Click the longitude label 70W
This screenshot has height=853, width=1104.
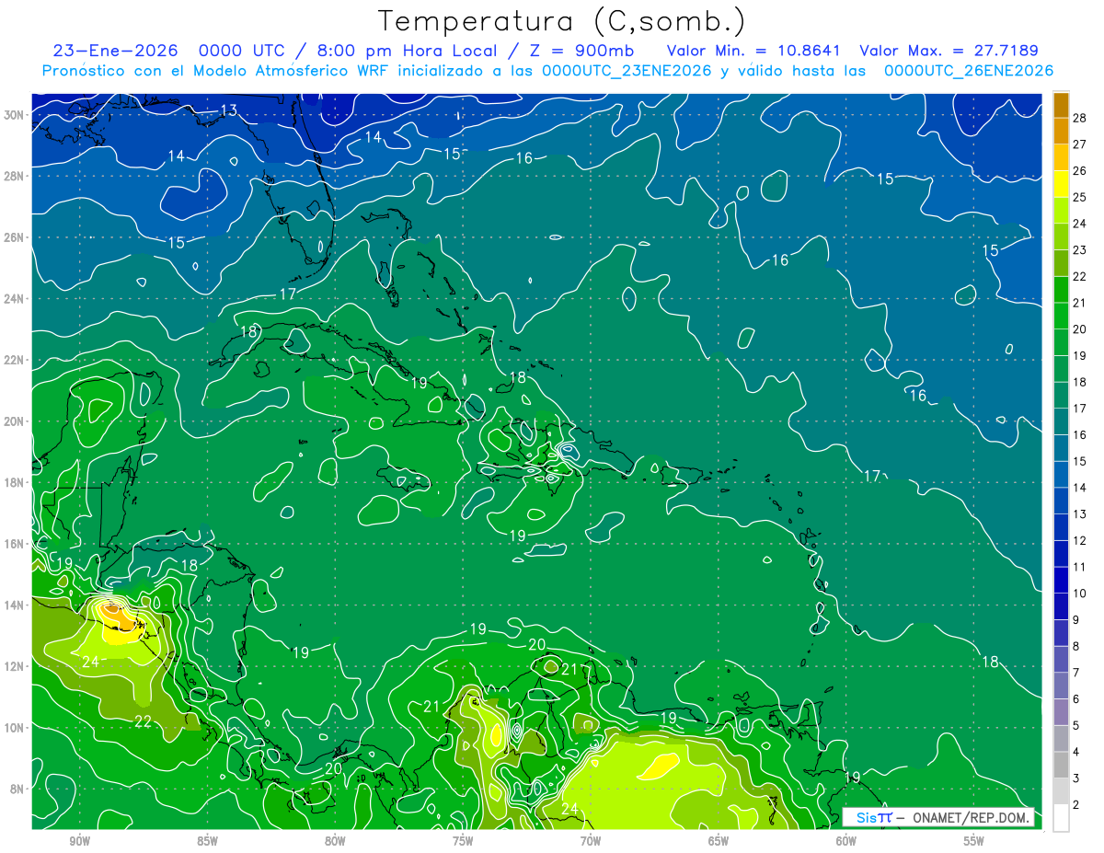pyautogui.click(x=591, y=841)
